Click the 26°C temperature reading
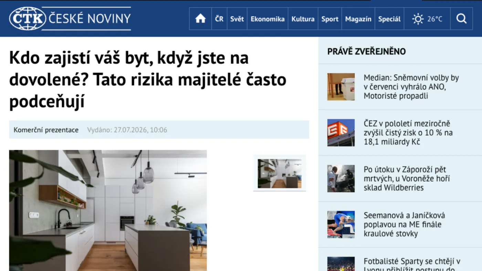Screen dimensions: 482x271 [x=435, y=19]
